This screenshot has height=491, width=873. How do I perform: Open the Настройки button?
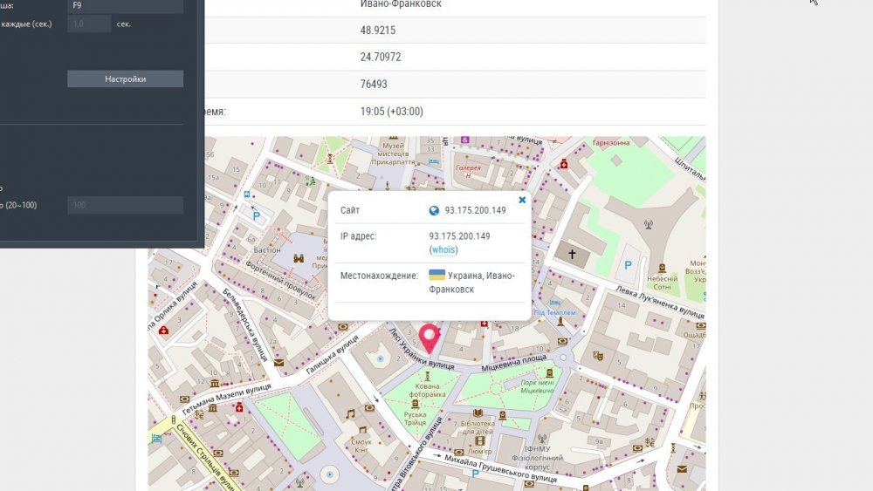point(125,79)
